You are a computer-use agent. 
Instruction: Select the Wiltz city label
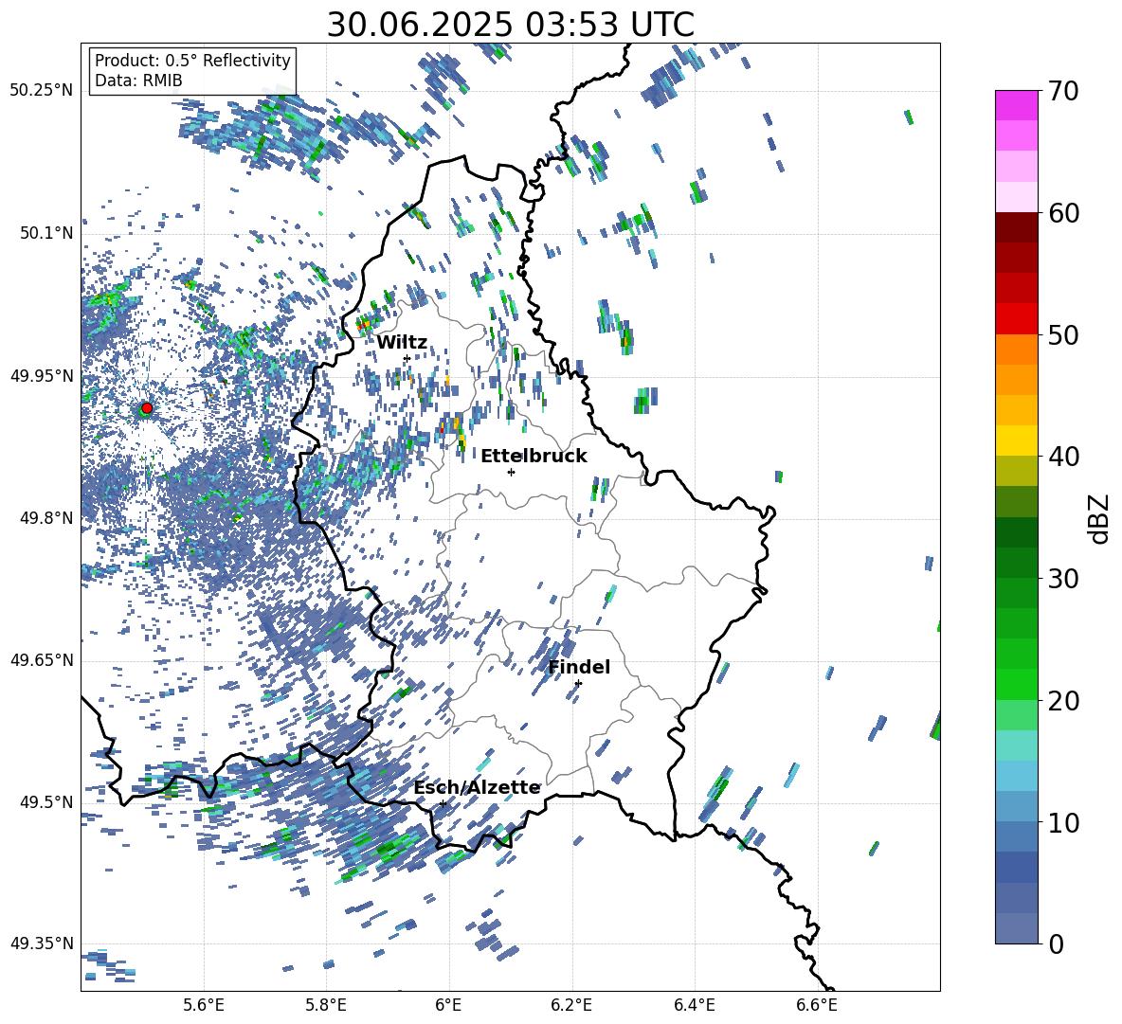(402, 342)
